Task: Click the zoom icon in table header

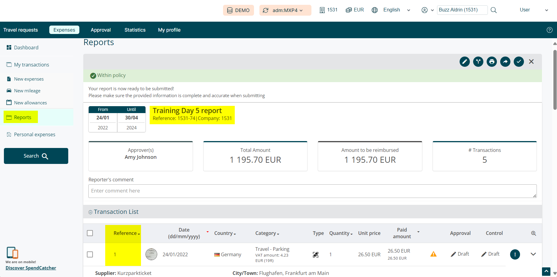Action: 534,233
